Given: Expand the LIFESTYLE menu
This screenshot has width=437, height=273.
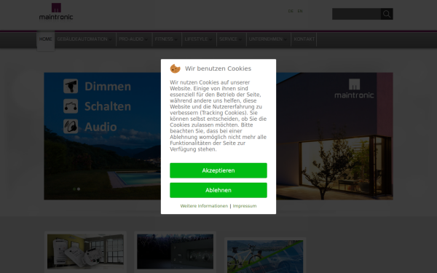Looking at the screenshot, I should (x=198, y=39).
